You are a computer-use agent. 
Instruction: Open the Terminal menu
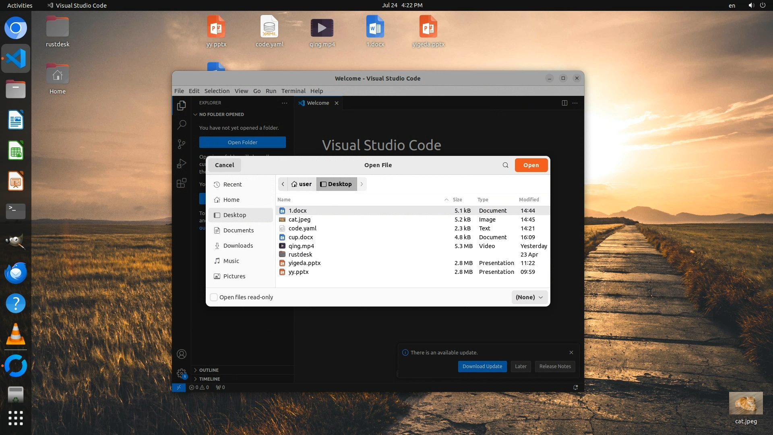293,91
